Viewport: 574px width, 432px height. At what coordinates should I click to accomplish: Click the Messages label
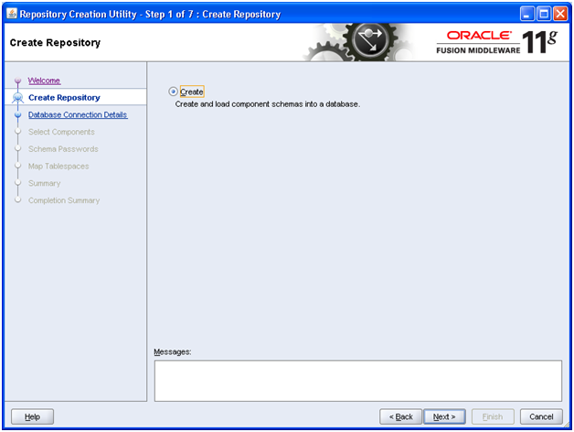click(173, 352)
